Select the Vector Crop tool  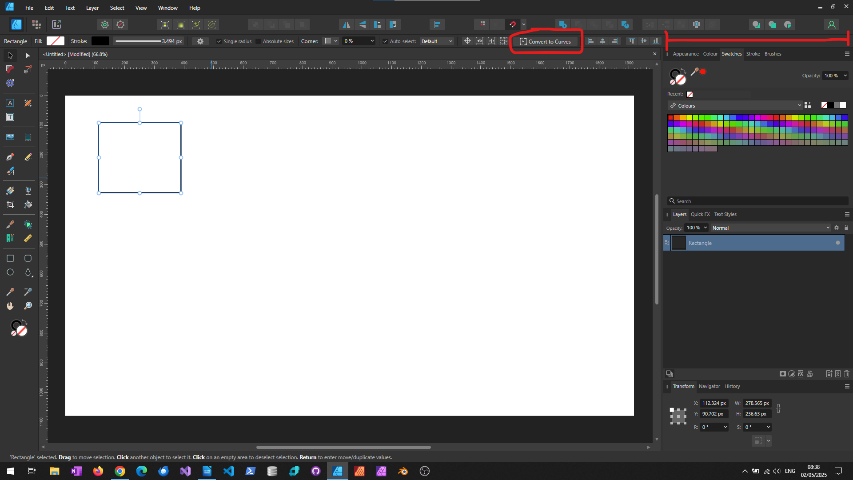pos(10,204)
